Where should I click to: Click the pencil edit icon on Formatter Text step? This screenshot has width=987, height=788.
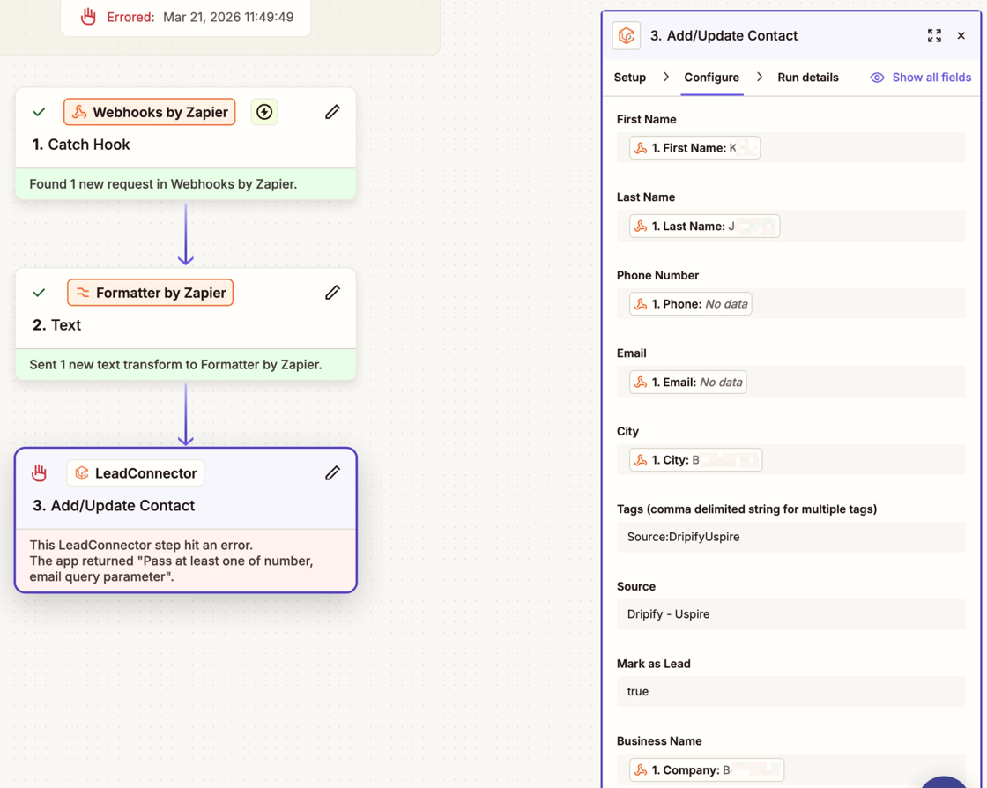332,293
